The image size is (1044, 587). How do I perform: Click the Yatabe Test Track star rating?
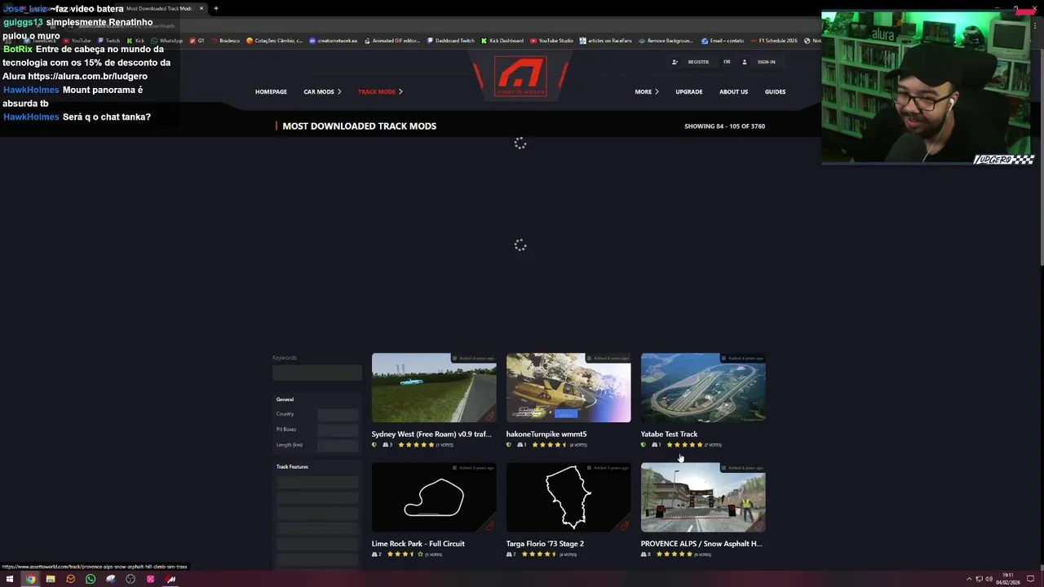[684, 445]
